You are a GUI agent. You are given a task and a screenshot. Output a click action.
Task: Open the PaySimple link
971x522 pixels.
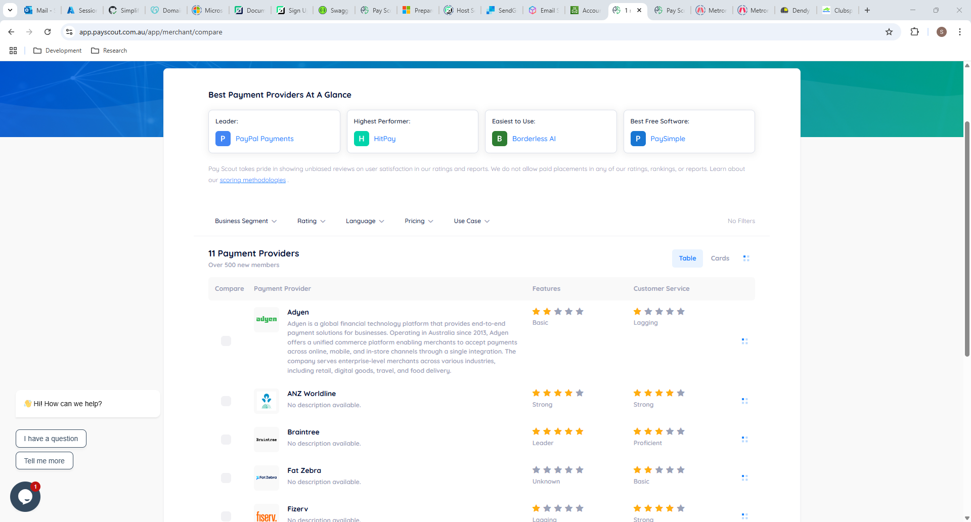[668, 139]
